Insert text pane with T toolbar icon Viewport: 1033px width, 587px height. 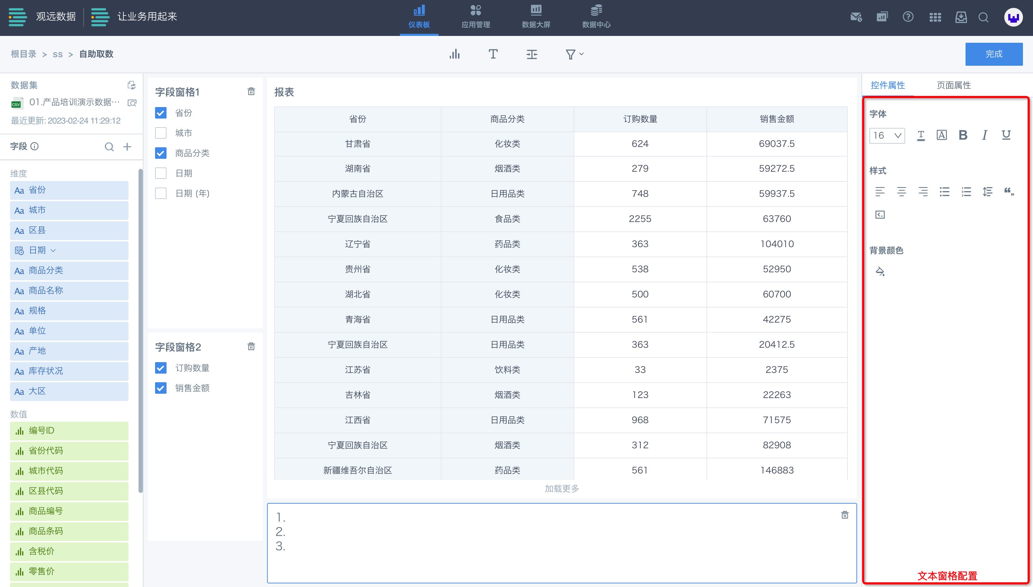(x=493, y=54)
